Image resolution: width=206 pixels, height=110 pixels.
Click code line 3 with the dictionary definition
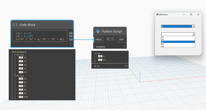pyautogui.click(x=41, y=39)
